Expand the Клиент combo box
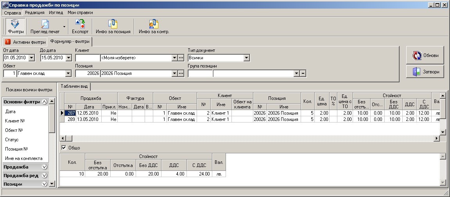Image resolution: width=450 pixels, height=197 pixels. pyautogui.click(x=174, y=58)
